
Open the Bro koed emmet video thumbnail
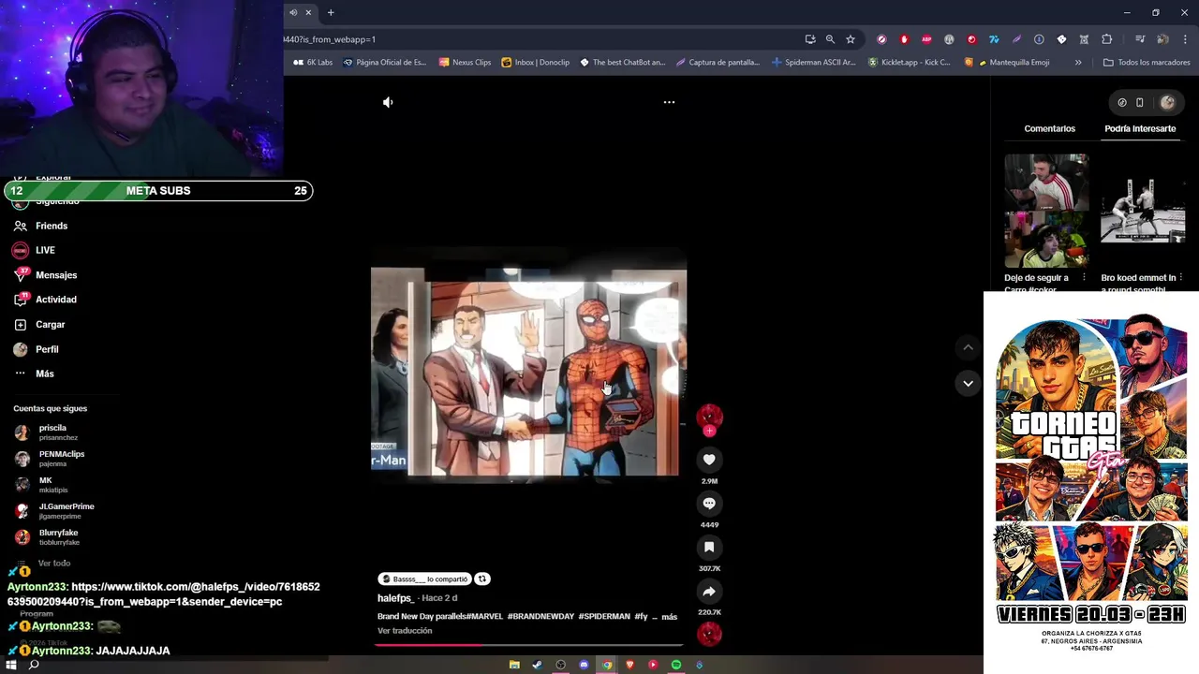point(1143,211)
